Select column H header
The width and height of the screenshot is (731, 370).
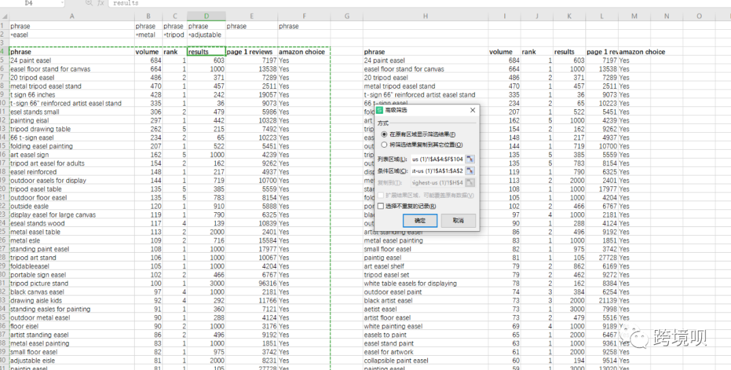425,16
